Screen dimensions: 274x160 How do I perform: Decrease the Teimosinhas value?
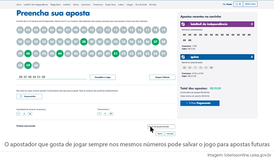click(99, 114)
